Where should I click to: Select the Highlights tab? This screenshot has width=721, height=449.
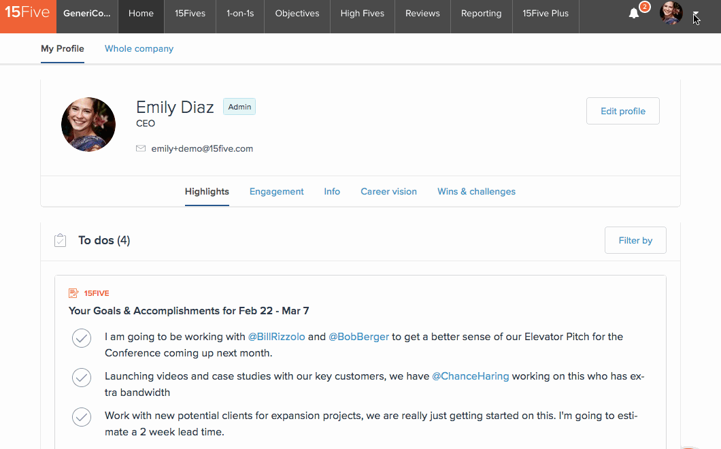(207, 192)
